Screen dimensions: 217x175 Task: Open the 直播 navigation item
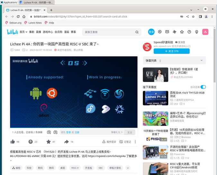coord(39,32)
